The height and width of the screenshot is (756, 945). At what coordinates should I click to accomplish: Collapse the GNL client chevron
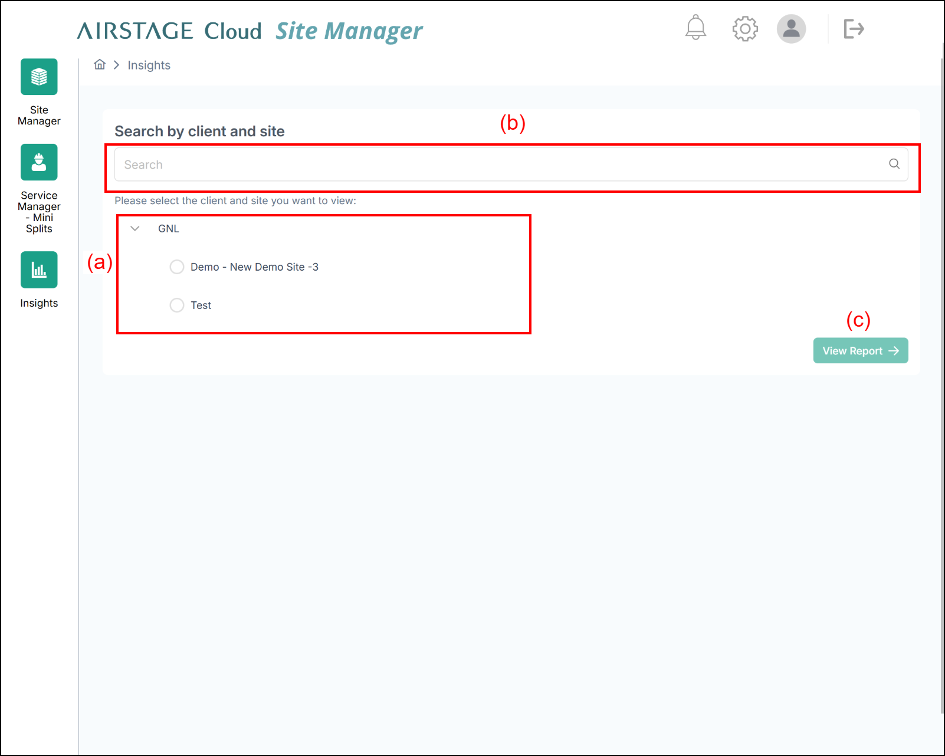(x=135, y=229)
